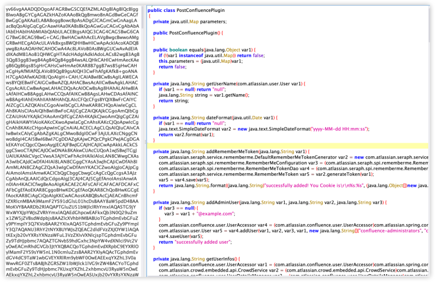Click the 'return var2.format(var1);' line
The width and height of the screenshot is (435, 282).
pyautogui.click(x=186, y=135)
